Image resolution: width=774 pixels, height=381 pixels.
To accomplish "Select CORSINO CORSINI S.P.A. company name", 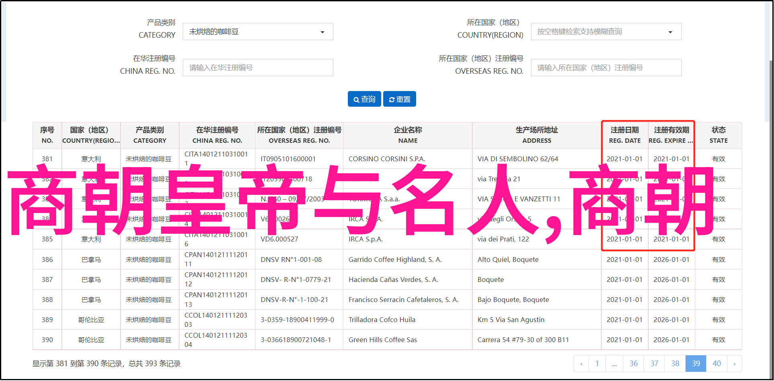I will tap(387, 159).
